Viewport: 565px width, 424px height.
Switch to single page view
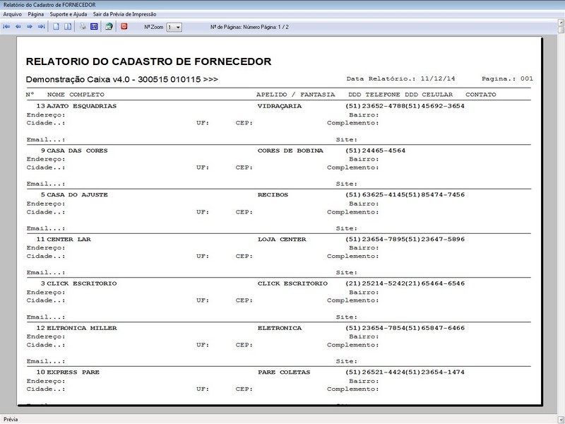56,27
